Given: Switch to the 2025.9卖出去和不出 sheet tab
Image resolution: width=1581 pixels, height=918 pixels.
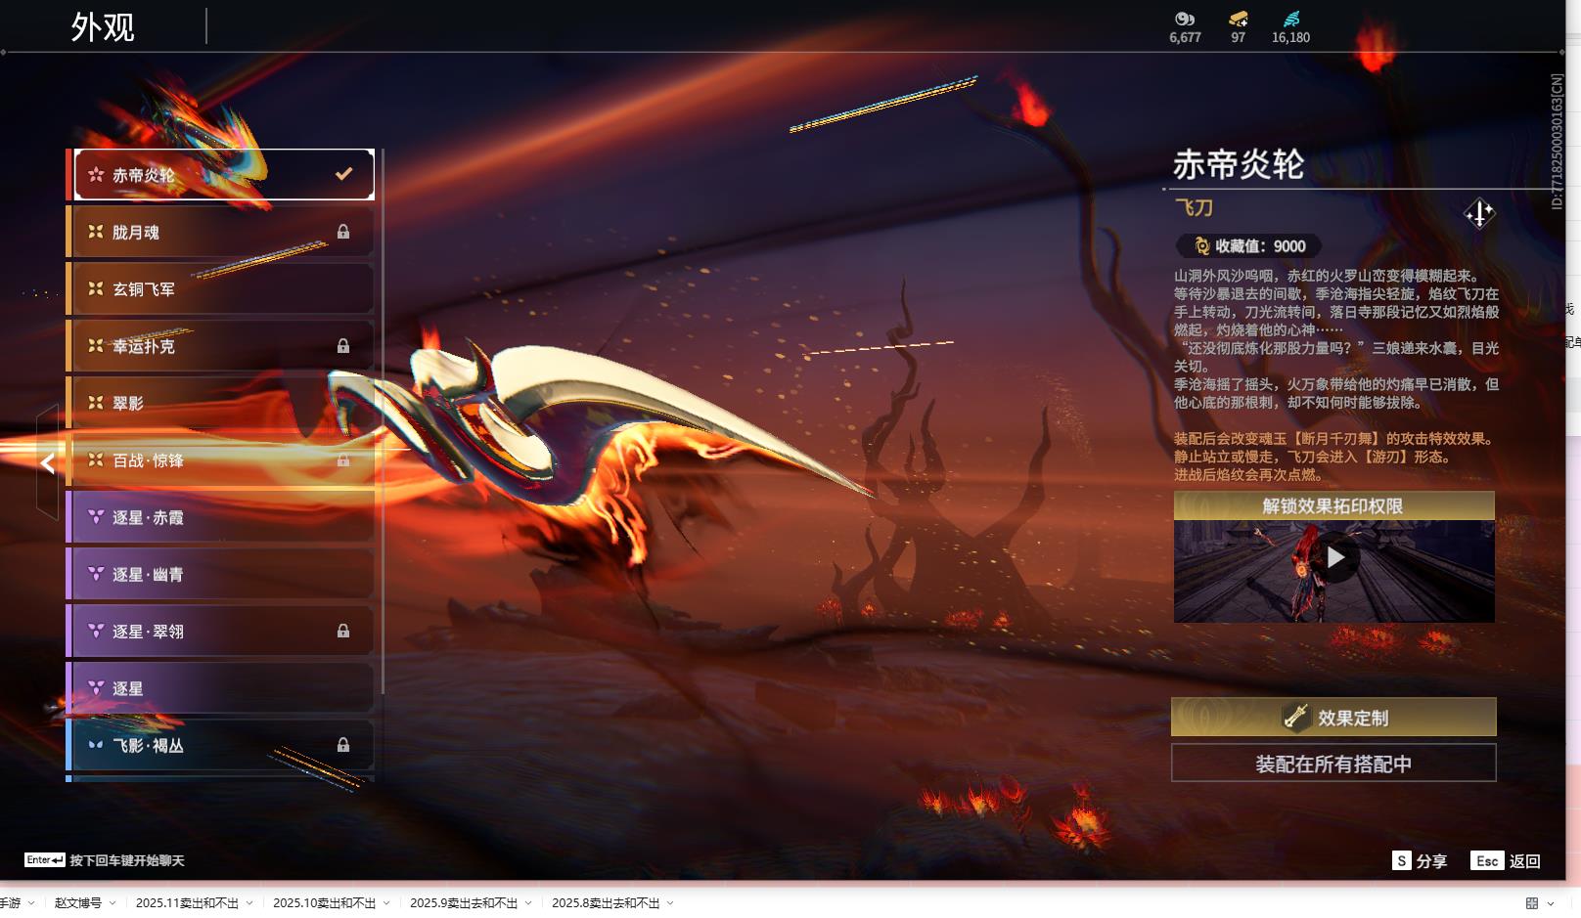Looking at the screenshot, I should click(463, 903).
